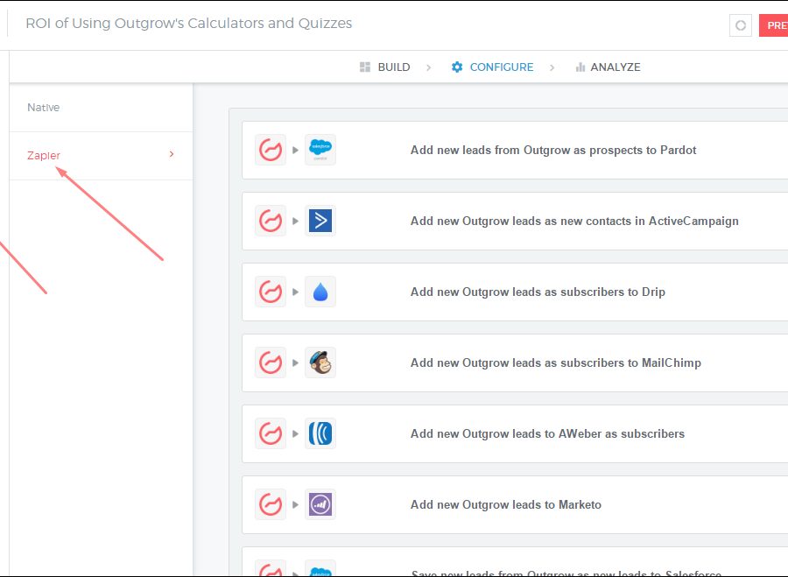788x577 pixels.
Task: Click the Outgrow logo in the MailChimp row
Action: [x=271, y=362]
